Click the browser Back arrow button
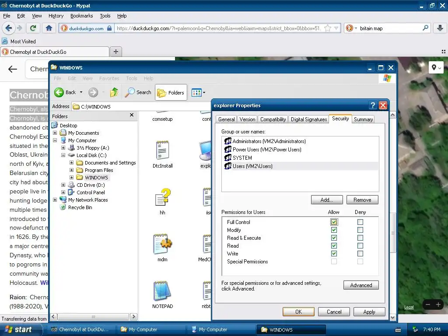448x336 pixels. (9, 28)
